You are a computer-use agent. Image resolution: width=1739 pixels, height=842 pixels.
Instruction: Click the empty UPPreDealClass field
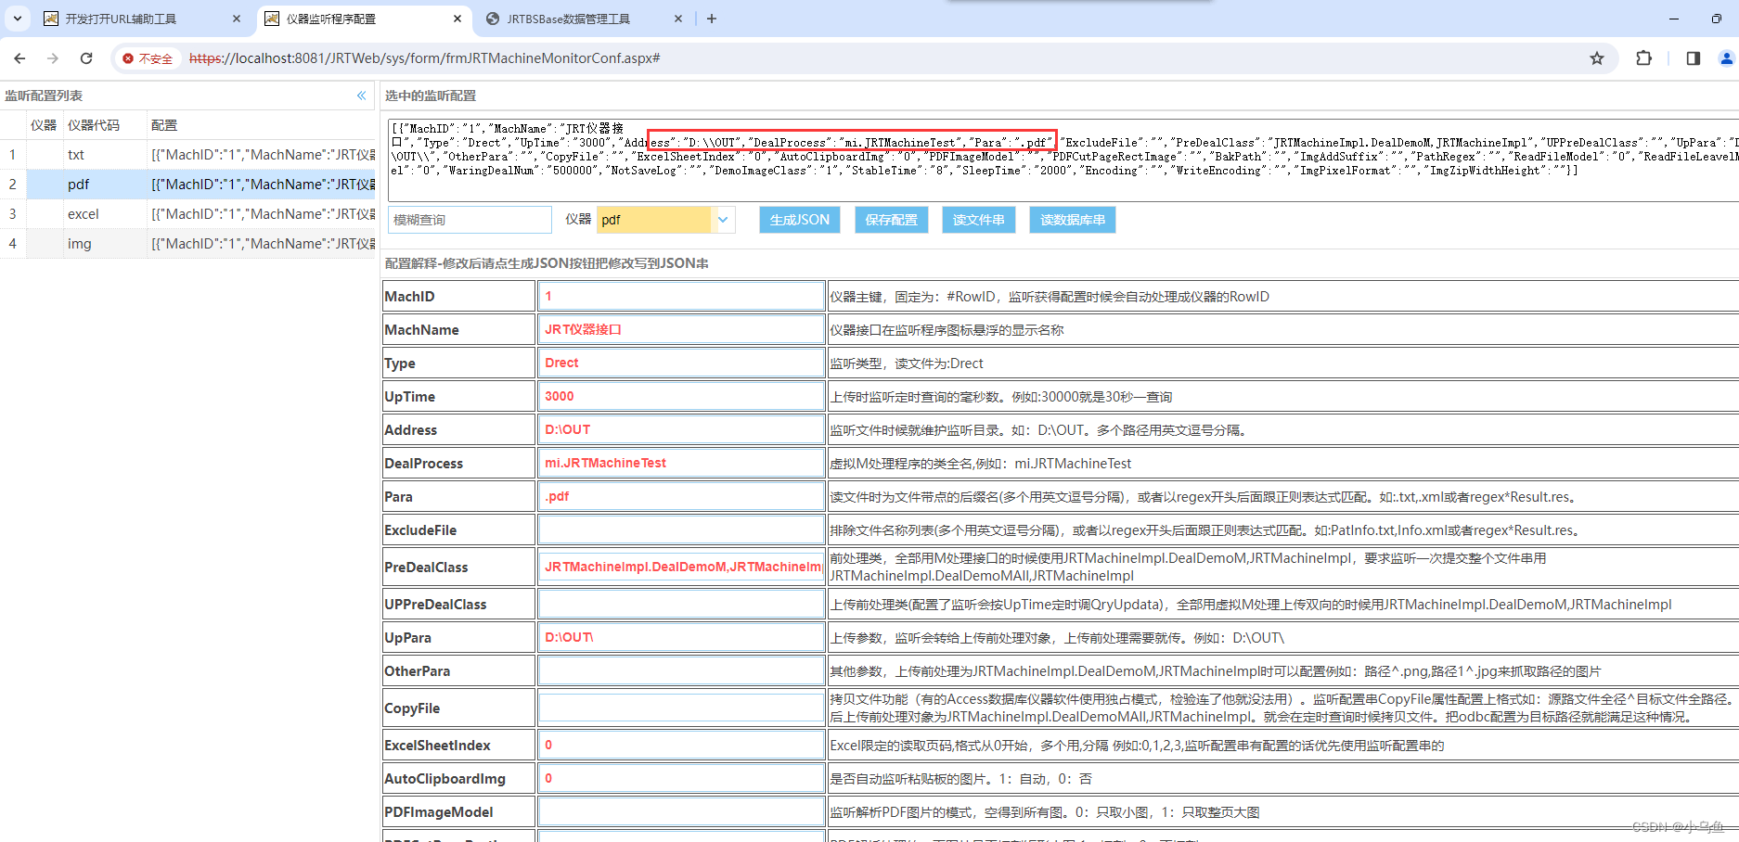(x=681, y=604)
